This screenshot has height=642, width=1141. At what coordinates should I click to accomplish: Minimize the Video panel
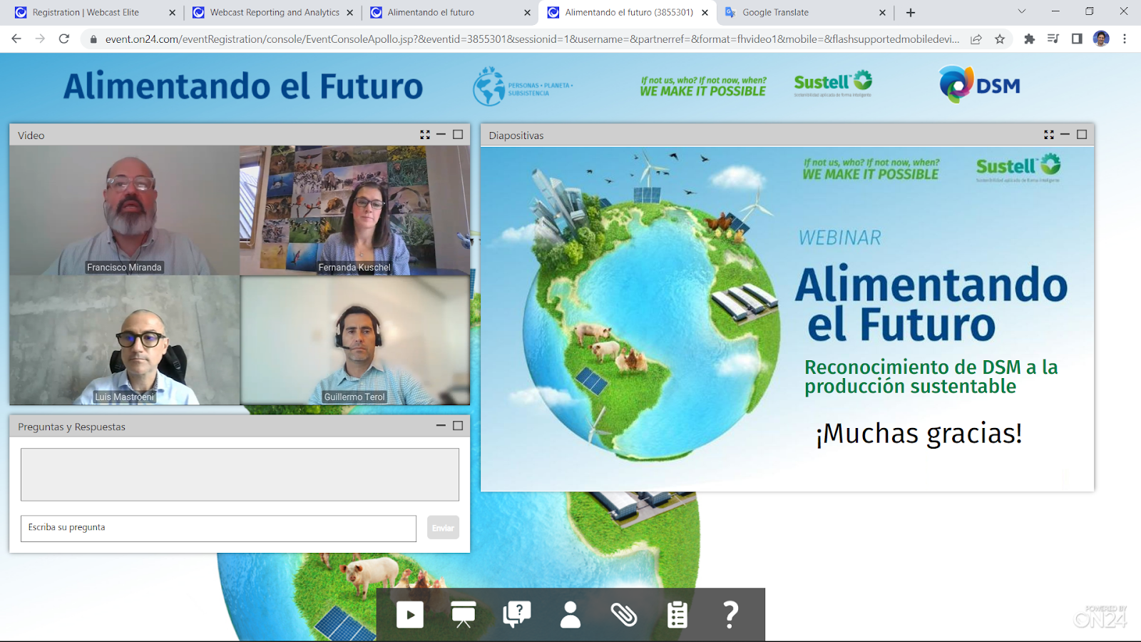(x=441, y=135)
